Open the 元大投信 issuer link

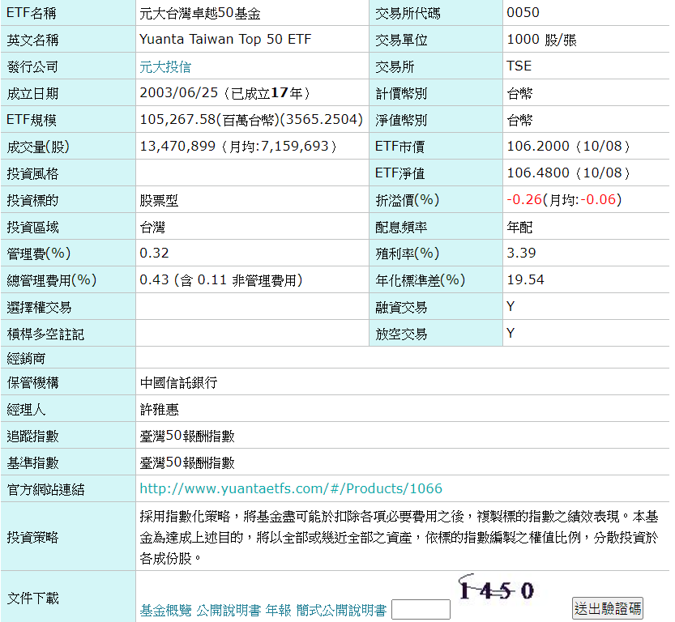165,66
